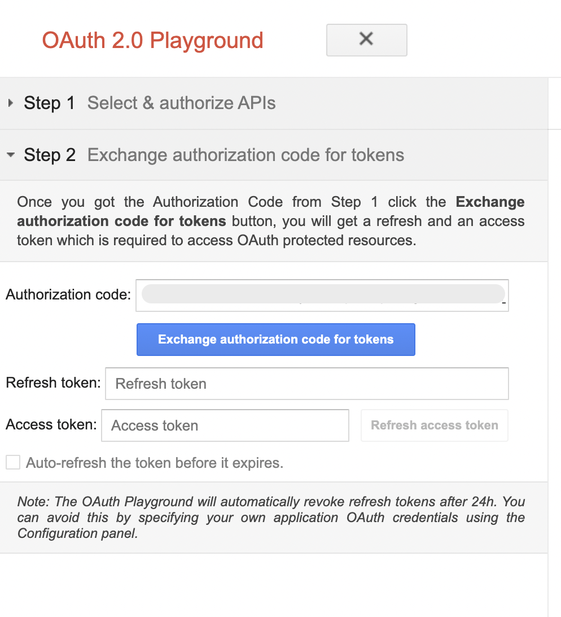Viewport: 561px width, 617px height.
Task: Enable Auto-refresh the token before it expires
Action: [12, 462]
